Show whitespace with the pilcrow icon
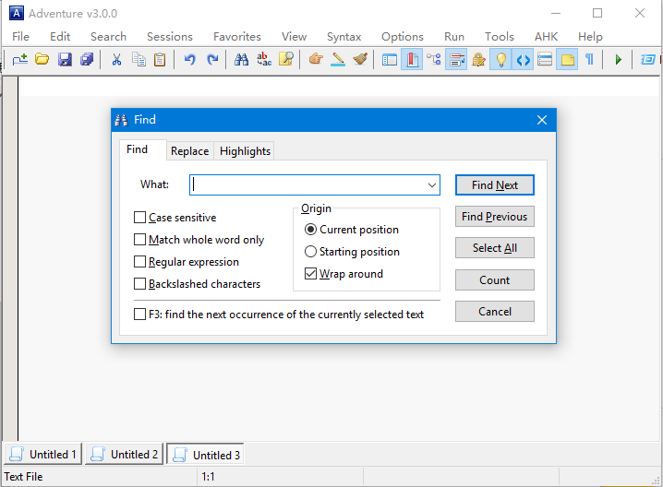This screenshot has width=663, height=487. coord(589,60)
